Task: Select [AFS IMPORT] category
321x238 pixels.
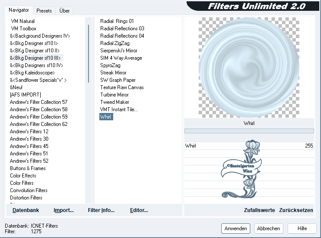Action: pos(26,95)
